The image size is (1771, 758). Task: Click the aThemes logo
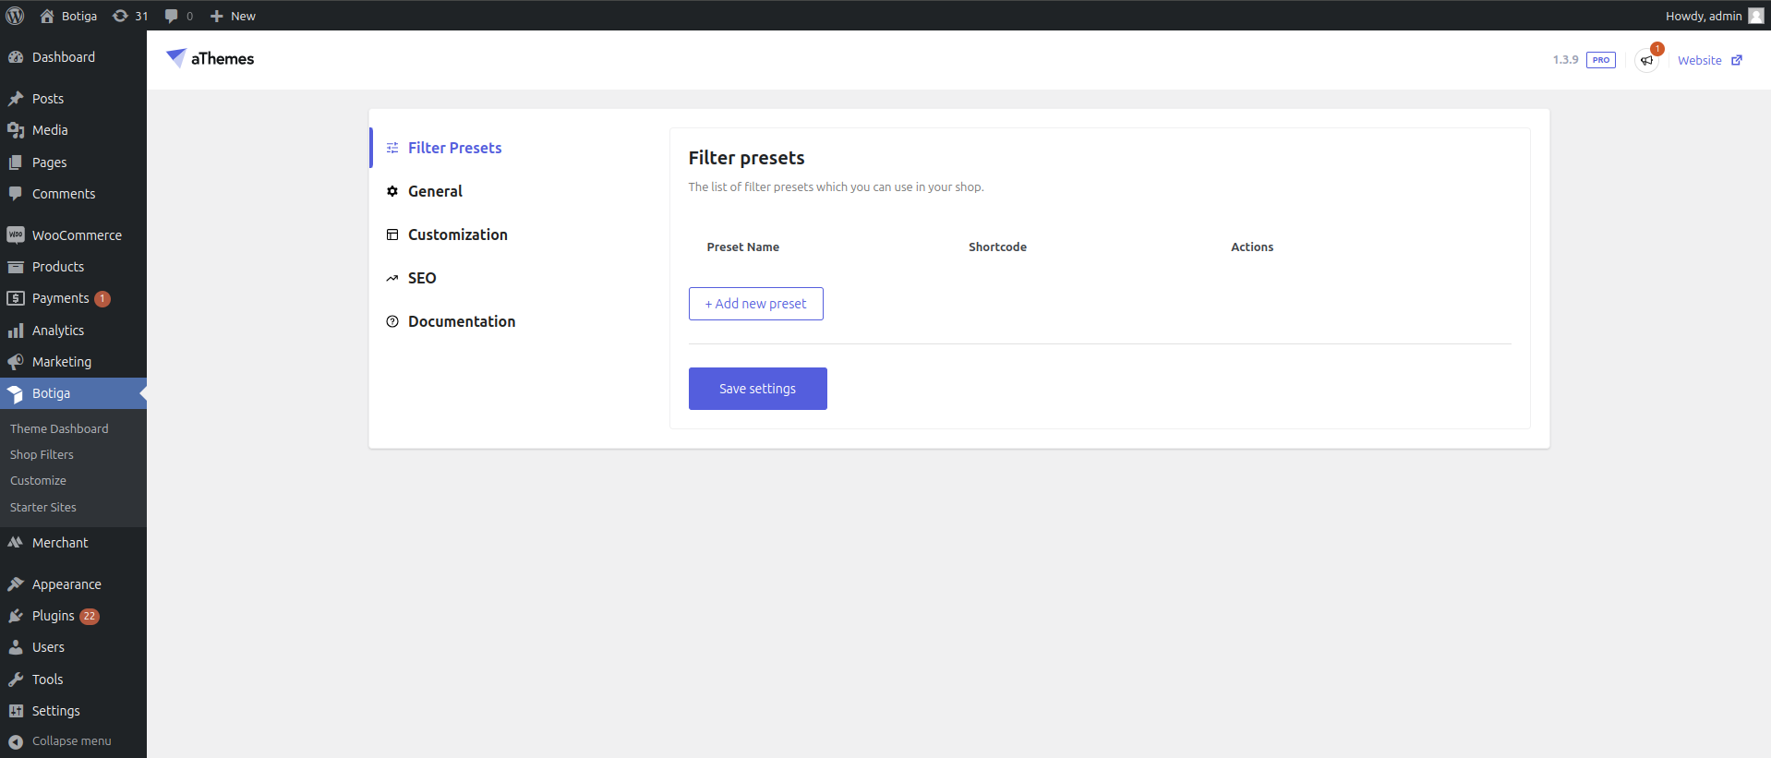point(211,58)
